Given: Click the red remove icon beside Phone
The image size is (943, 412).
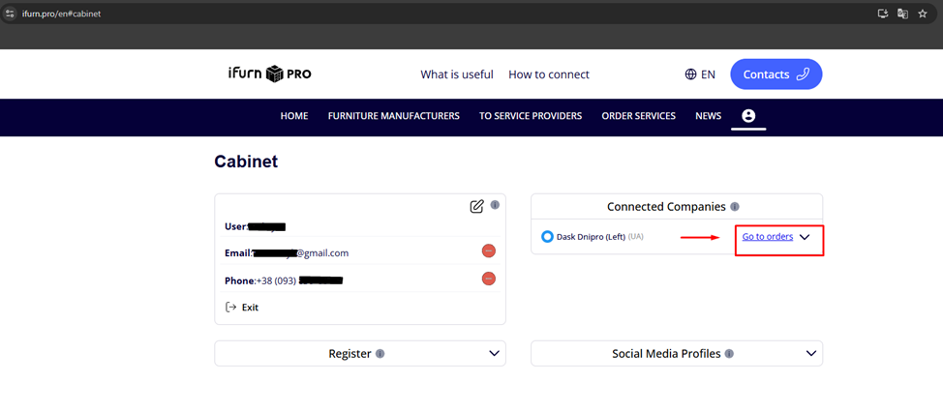Looking at the screenshot, I should pyautogui.click(x=489, y=279).
